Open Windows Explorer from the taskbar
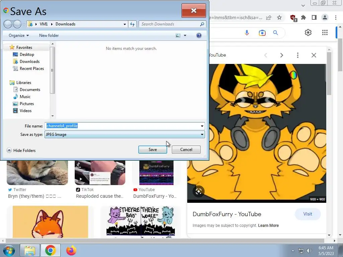 coord(30,250)
